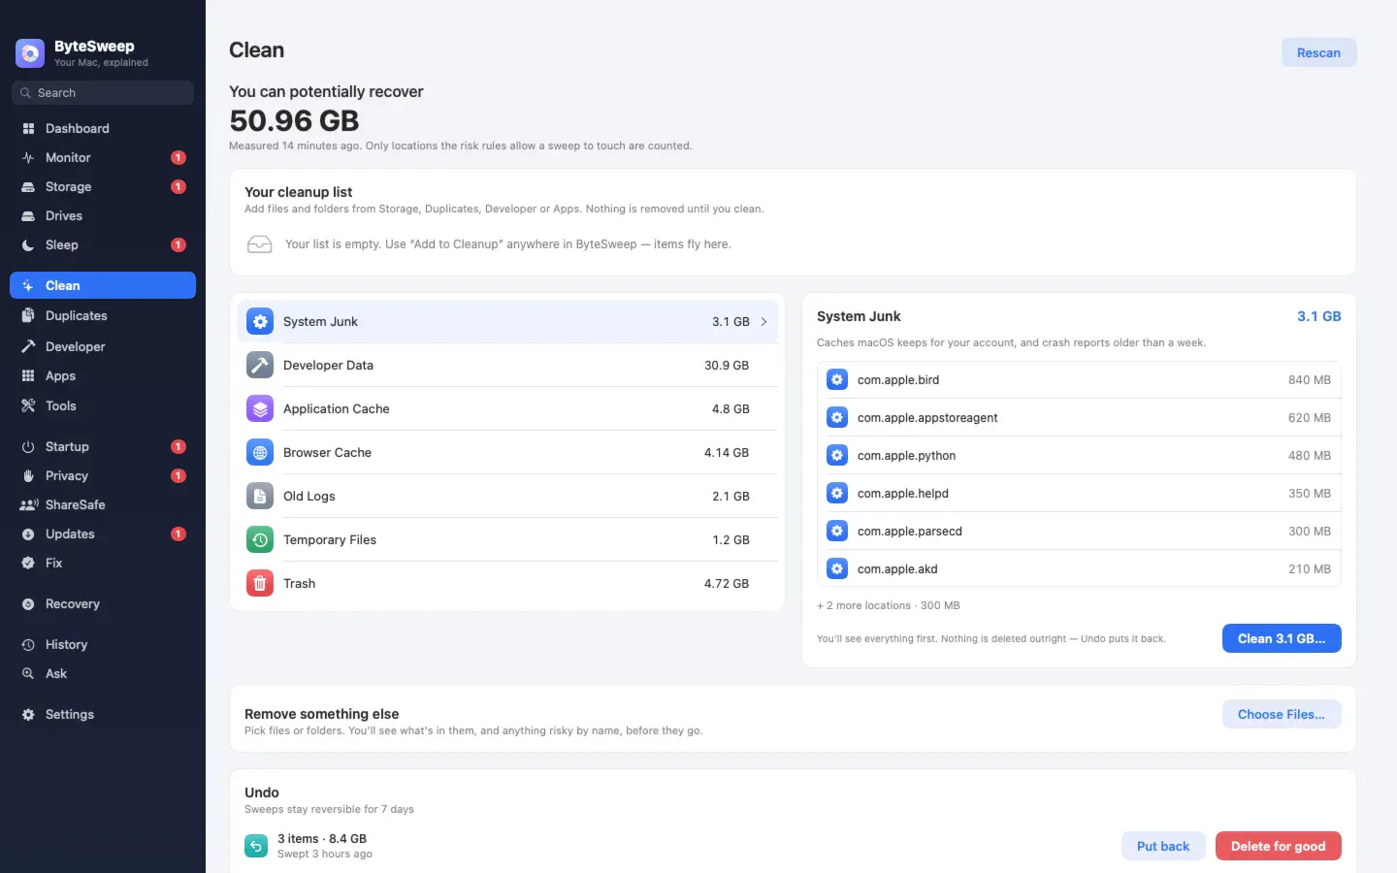Select the Application Cache layers icon
The width and height of the screenshot is (1397, 873).
coord(260,408)
